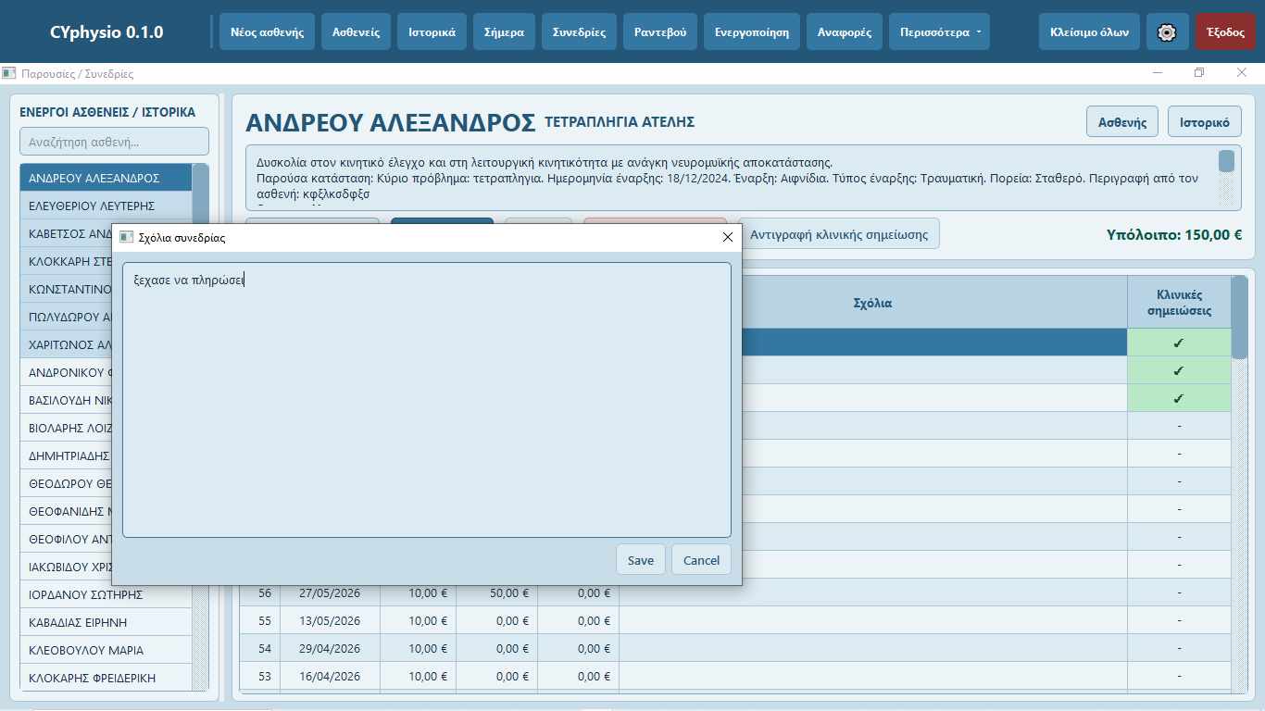Restore the Παρουσίες / Συνεδρίες sub-window
This screenshot has height=711, width=1265.
point(1199,73)
